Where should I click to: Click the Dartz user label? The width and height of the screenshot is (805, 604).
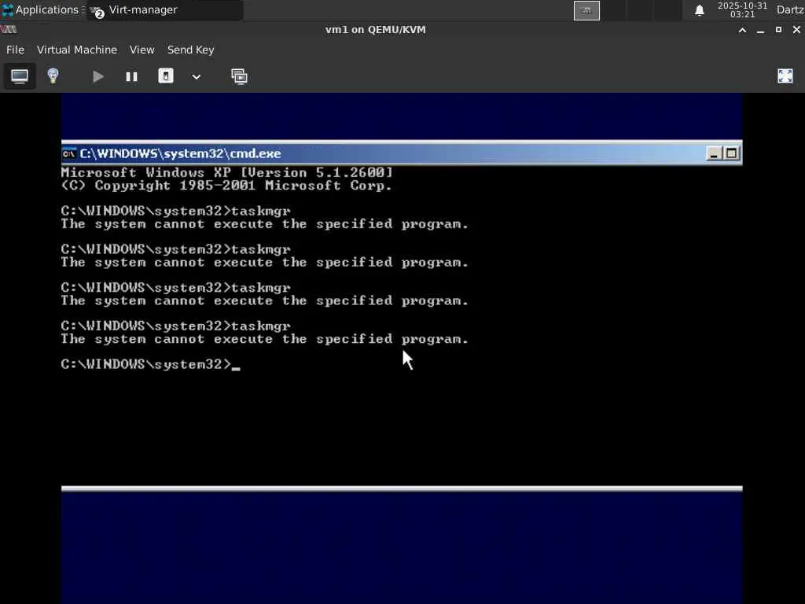click(x=789, y=9)
